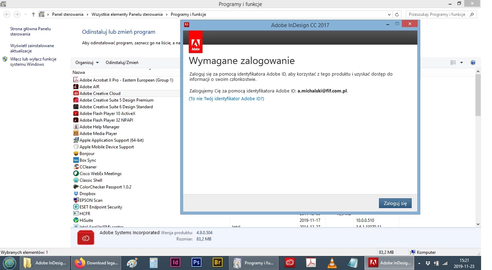Click the Dropbox icon in system tray
Screen dimensions: 492x270
[428, 263]
